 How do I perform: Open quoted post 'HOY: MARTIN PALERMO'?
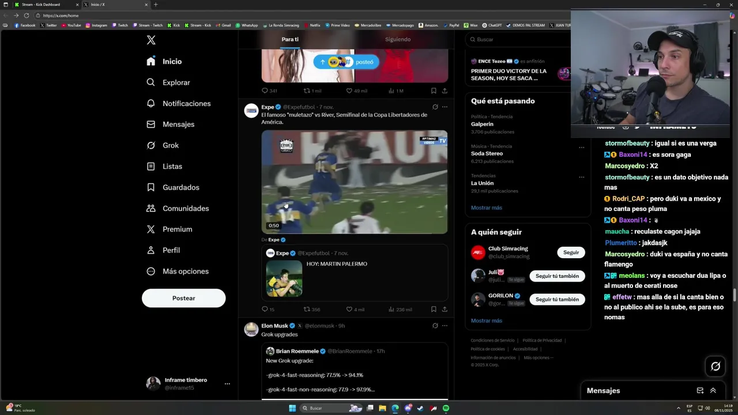tap(355, 272)
